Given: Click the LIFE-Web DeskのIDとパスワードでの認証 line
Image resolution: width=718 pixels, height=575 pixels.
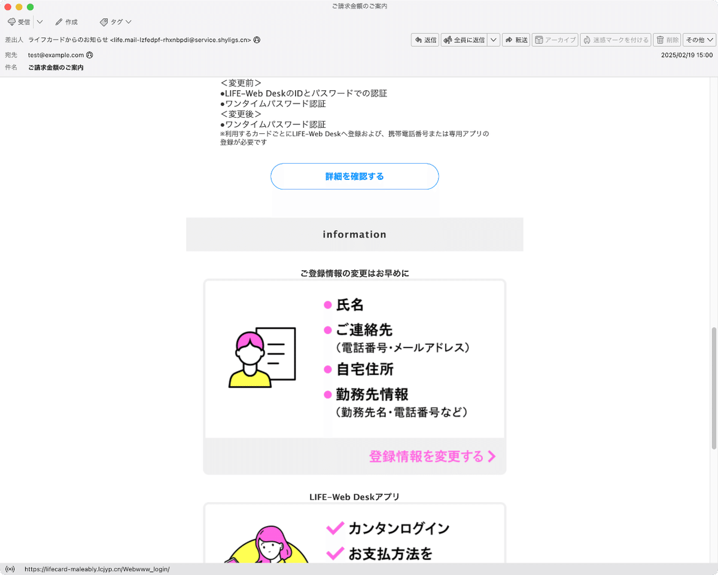Looking at the screenshot, I should [304, 93].
